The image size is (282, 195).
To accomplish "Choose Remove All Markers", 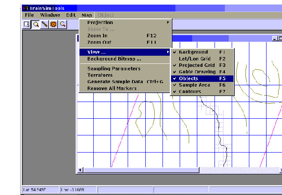I will 126,88.
